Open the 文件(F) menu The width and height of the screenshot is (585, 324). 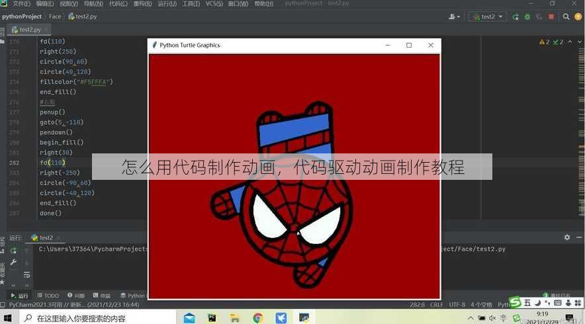(22, 4)
